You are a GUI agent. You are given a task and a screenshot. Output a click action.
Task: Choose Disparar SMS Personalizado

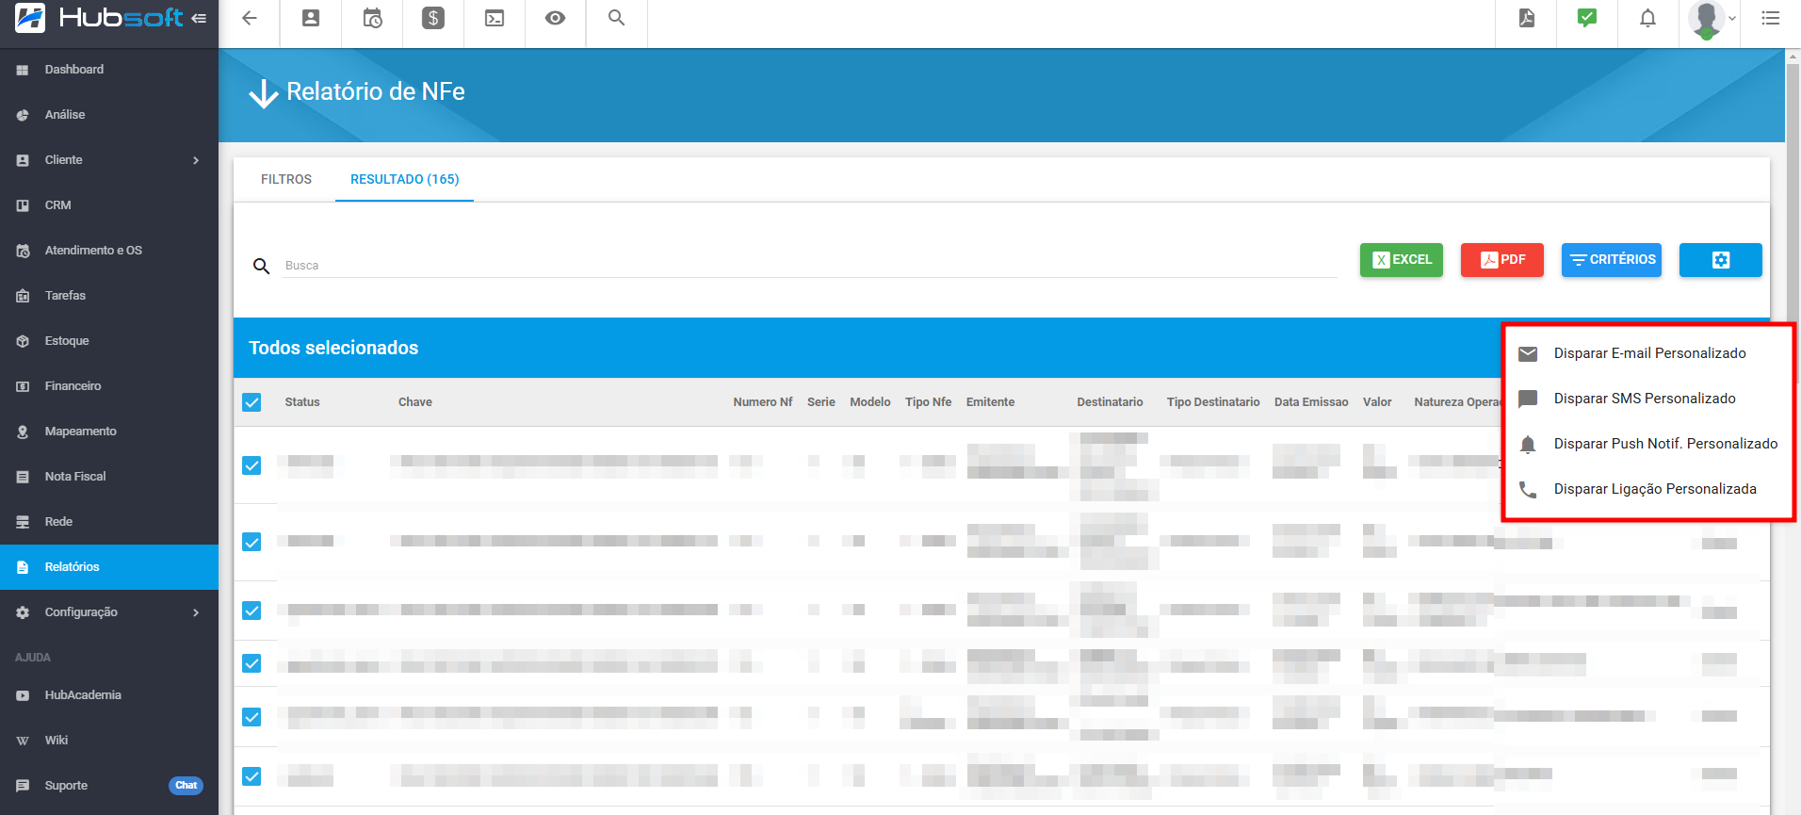click(1648, 399)
